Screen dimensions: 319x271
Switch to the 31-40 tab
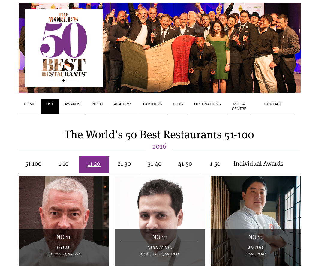(155, 164)
